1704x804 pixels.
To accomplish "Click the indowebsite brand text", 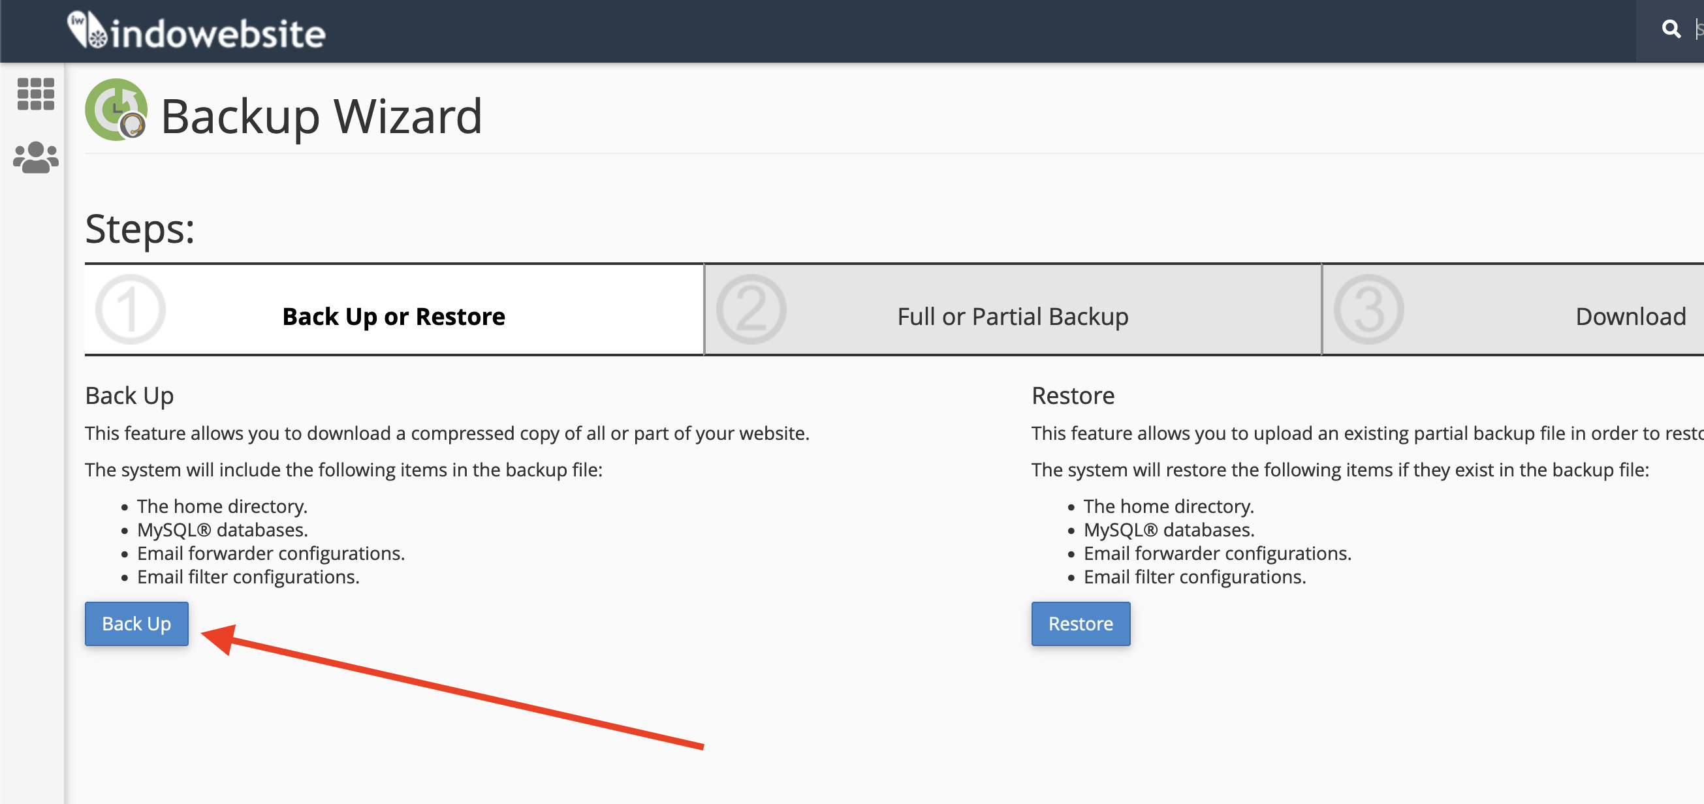I will 218,33.
